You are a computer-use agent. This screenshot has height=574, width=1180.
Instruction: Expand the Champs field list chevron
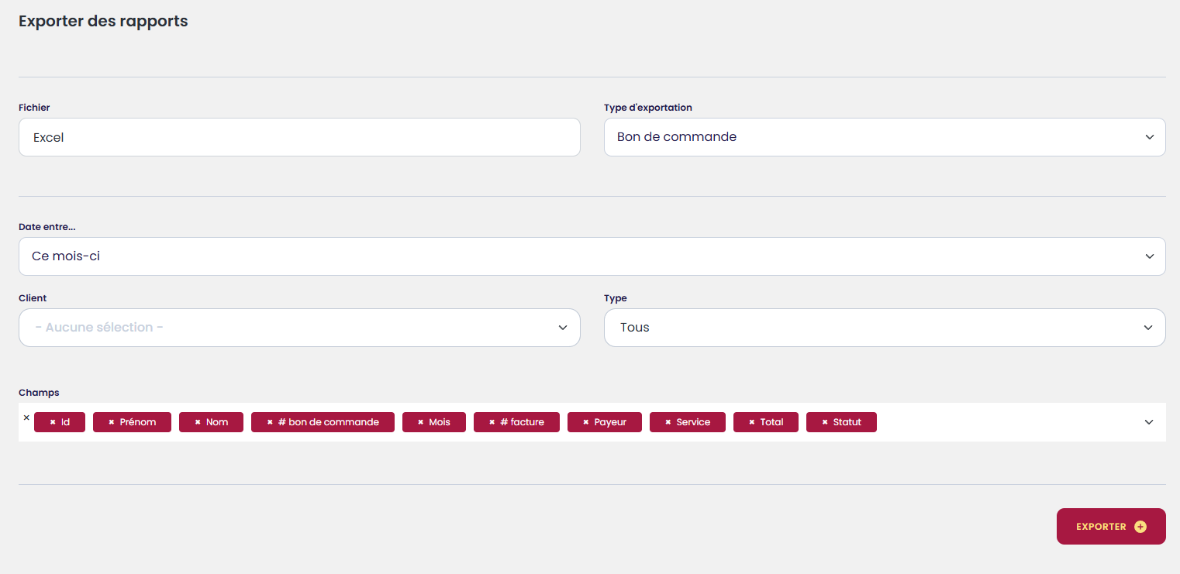(1149, 422)
